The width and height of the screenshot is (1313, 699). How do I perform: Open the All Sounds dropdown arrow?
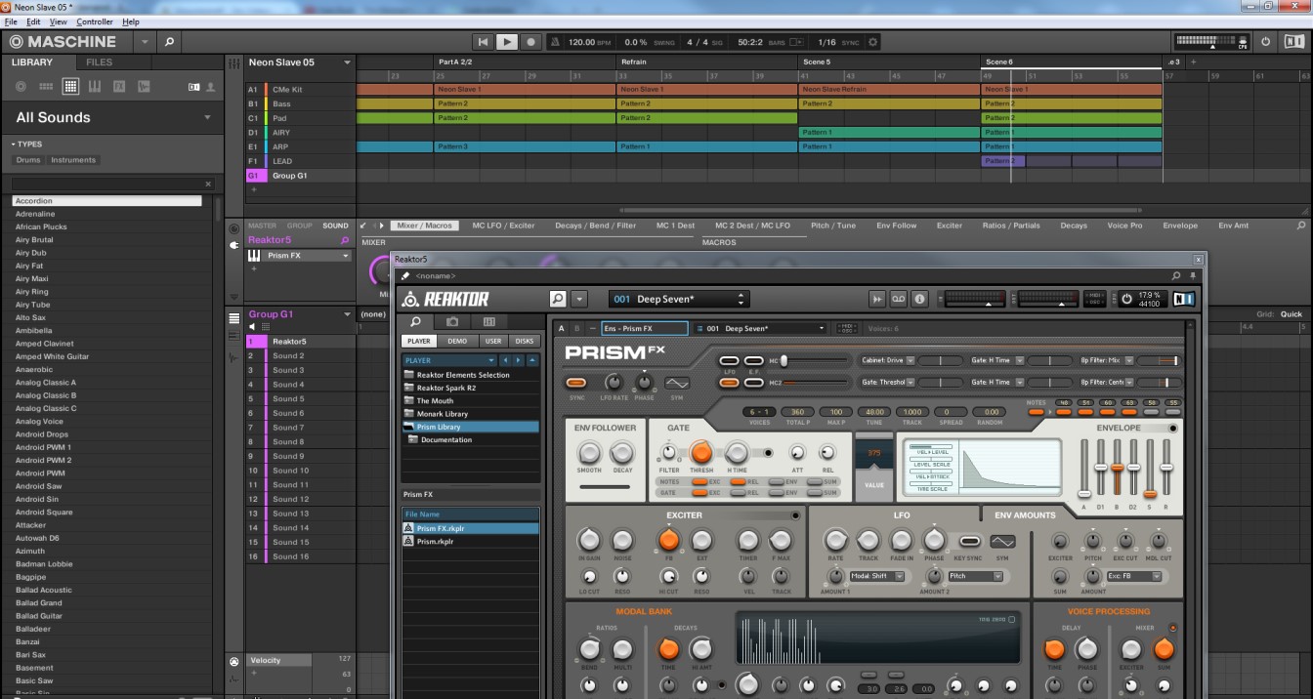click(207, 117)
